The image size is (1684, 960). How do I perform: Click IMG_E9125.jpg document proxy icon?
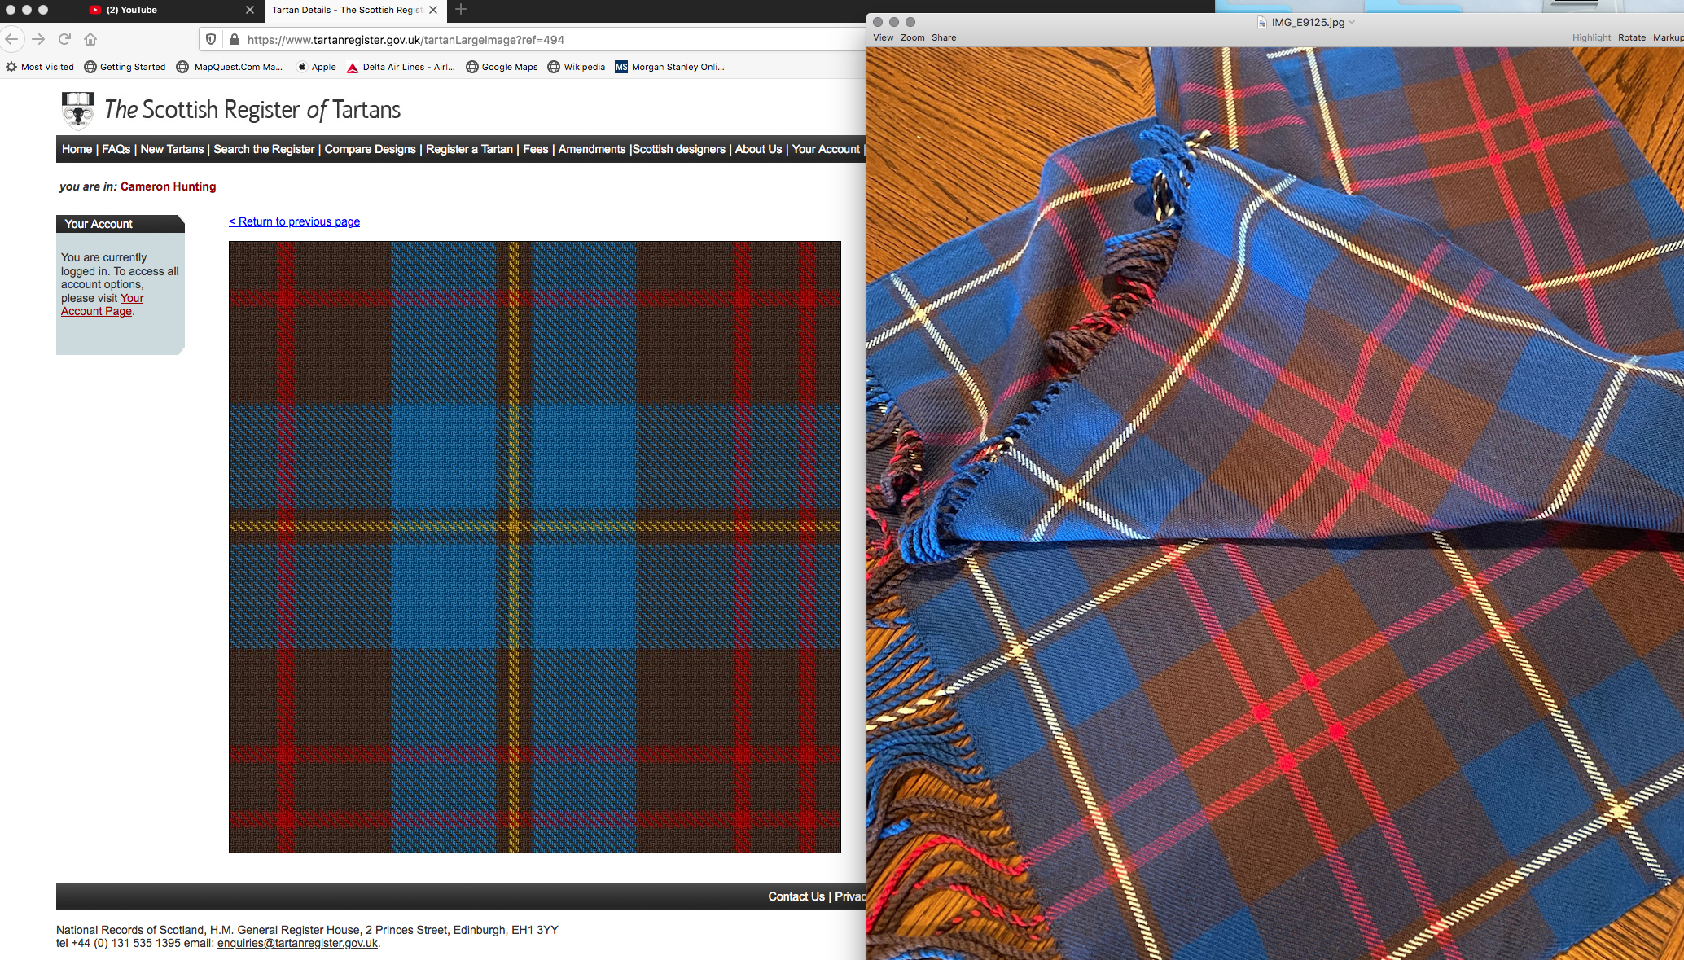coord(1262,22)
